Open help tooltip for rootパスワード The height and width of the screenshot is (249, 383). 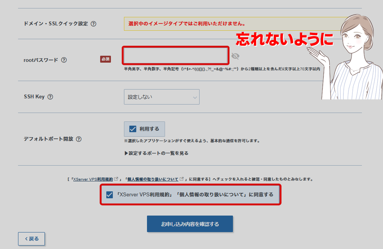64,60
